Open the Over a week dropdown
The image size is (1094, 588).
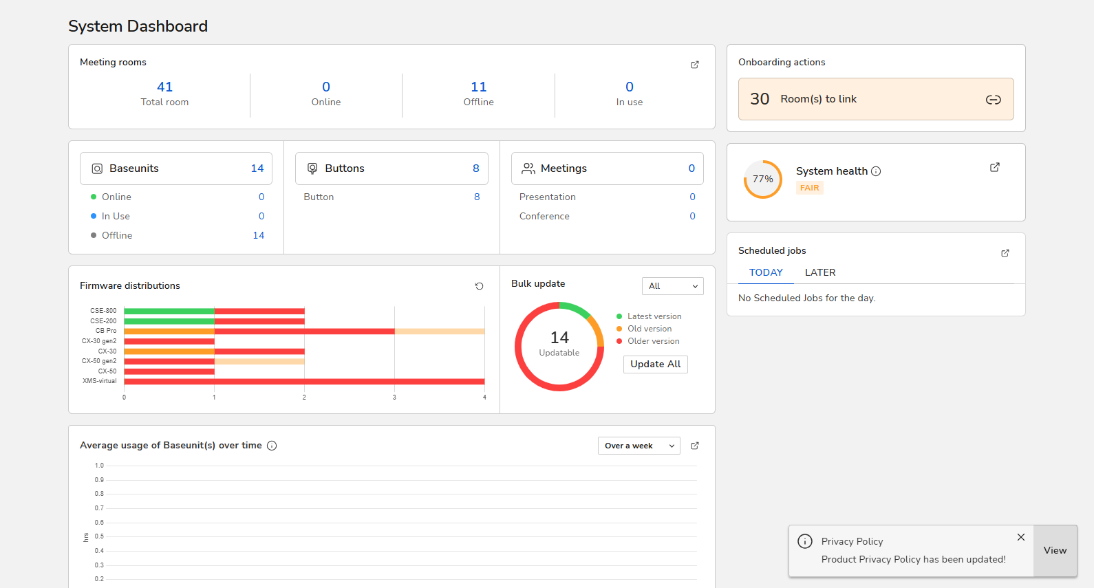point(639,446)
